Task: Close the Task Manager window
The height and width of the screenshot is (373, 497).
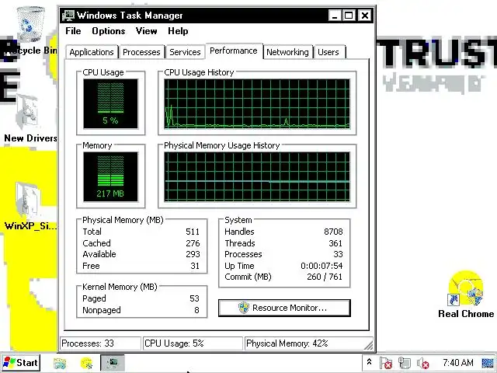Action: (365, 16)
